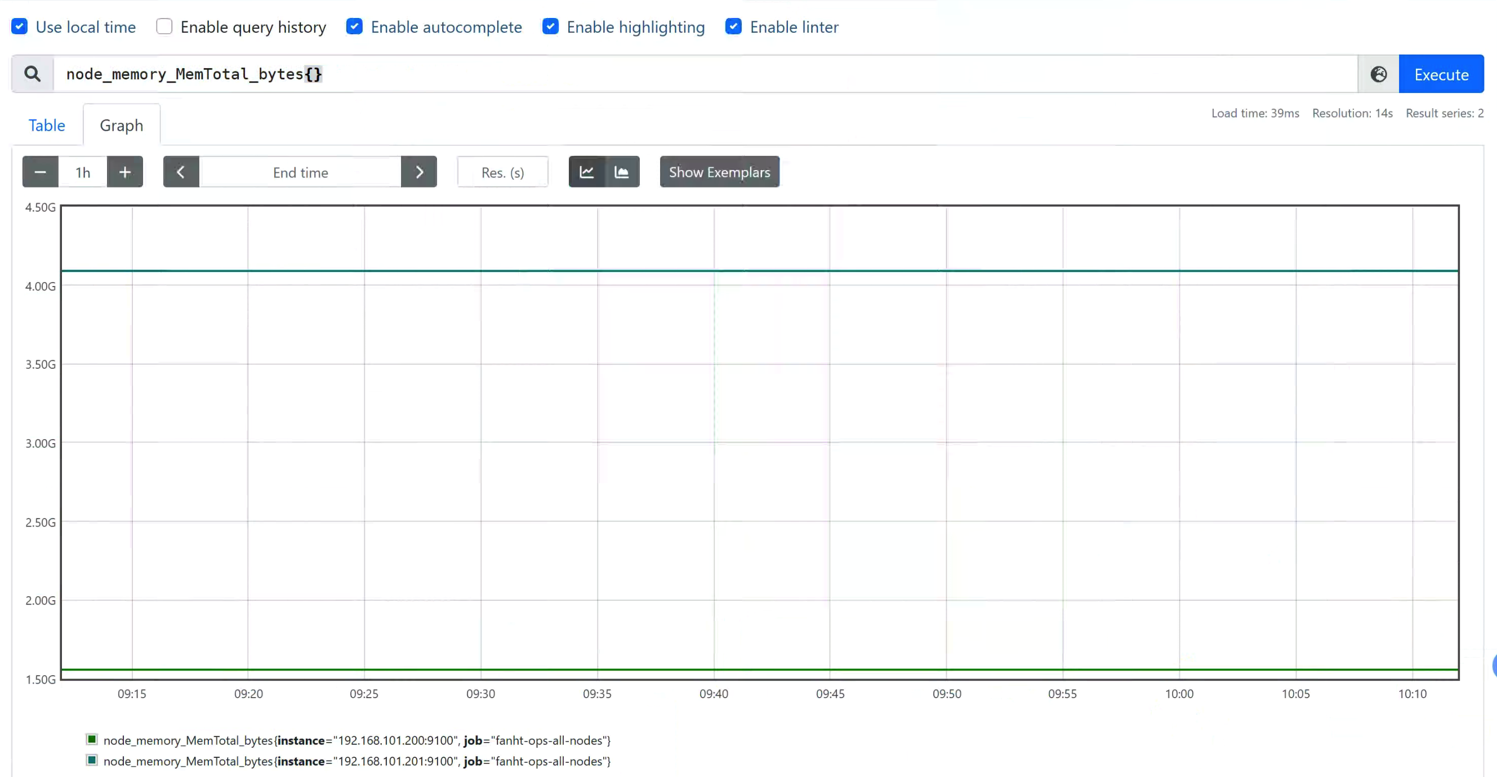Click the End time input field
1497x777 pixels.
(x=300, y=172)
